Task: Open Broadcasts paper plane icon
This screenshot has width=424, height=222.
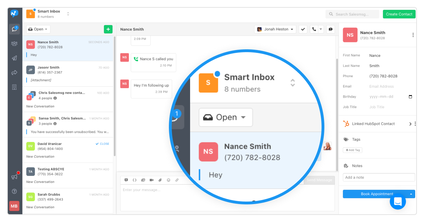Action: pos(14,58)
